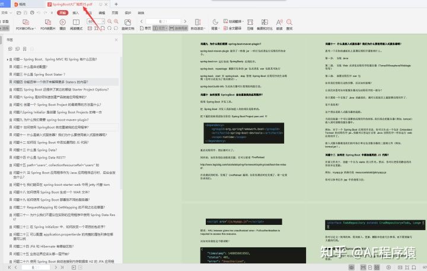Screen dimensions: 427x271
Task: Open the zoom percentage dropdown
Action: point(103,21)
